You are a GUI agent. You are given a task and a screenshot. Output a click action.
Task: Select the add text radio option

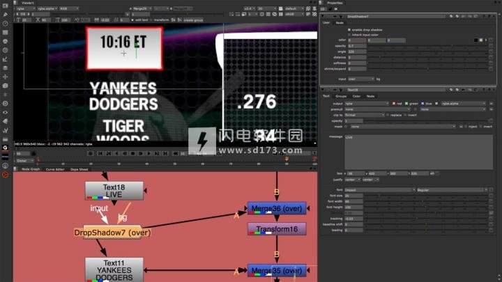pos(132,20)
